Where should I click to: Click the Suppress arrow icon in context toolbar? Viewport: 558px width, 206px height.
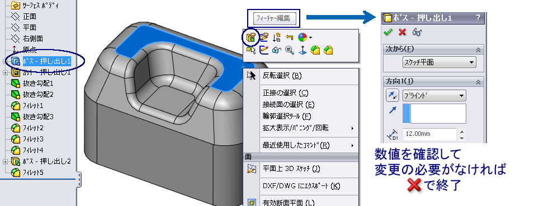click(277, 37)
